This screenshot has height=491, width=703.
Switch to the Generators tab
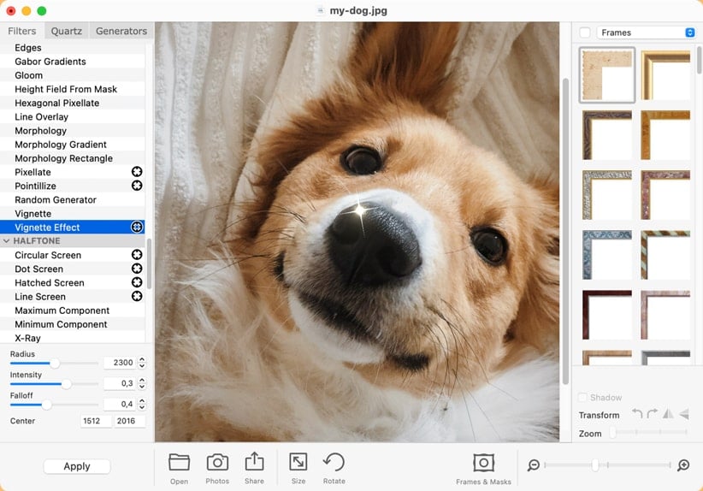click(x=121, y=31)
